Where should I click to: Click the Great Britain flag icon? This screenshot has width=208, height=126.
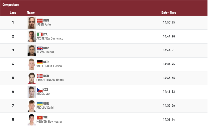point(40,48)
